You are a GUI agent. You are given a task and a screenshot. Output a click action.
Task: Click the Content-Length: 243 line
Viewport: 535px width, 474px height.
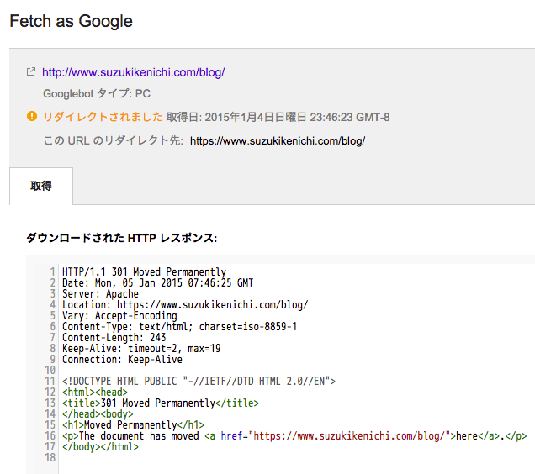coord(114,337)
